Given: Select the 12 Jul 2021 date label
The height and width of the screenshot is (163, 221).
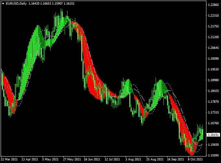Looking at the screenshot, I should coord(112,159).
